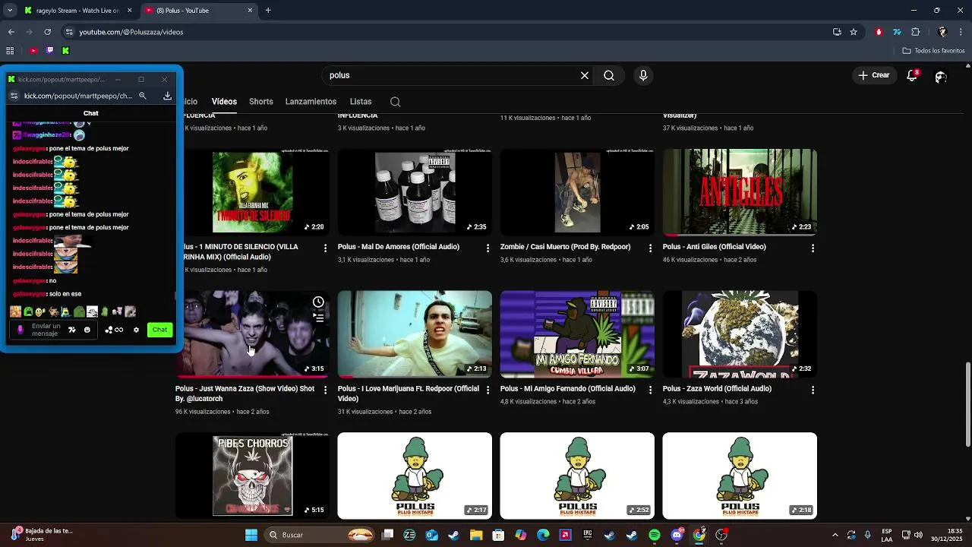Image resolution: width=972 pixels, height=547 pixels.
Task: Zoom icon in Kick popout address bar
Action: pyautogui.click(x=142, y=96)
